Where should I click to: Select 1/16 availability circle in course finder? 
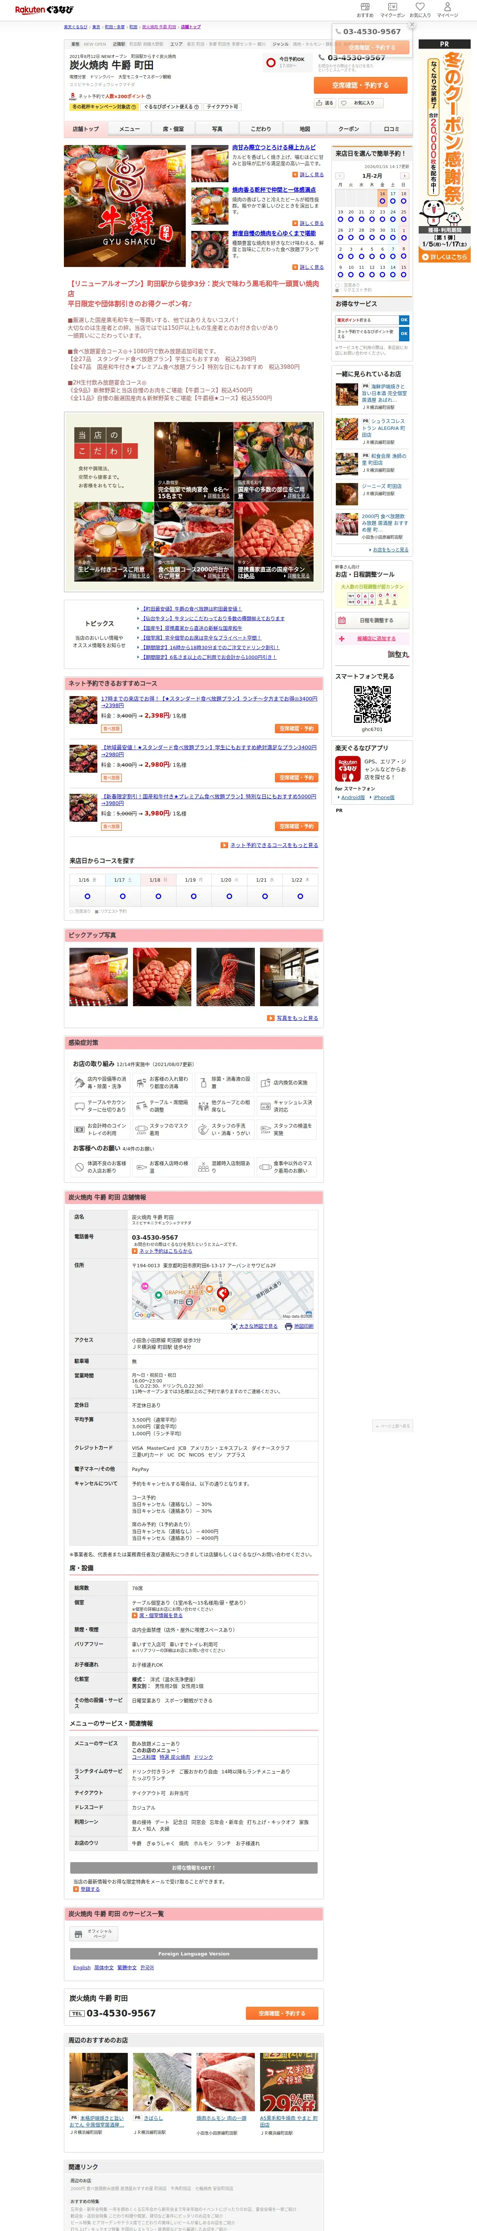click(87, 896)
